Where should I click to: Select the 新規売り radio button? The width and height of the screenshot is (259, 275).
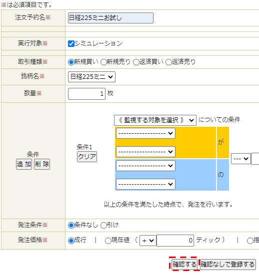(103, 62)
